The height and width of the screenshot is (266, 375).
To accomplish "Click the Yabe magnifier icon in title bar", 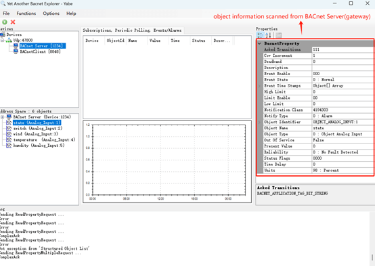I will [3, 3].
